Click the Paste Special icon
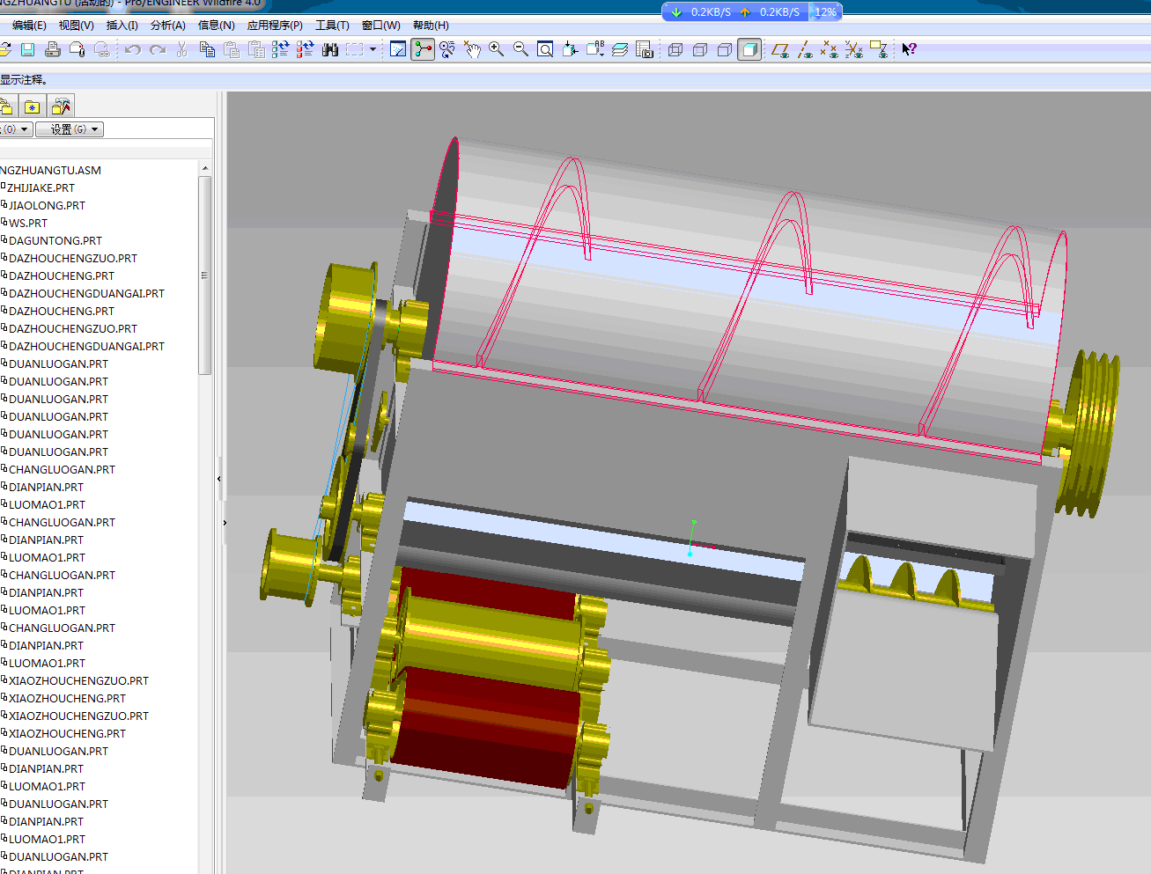 click(x=256, y=49)
